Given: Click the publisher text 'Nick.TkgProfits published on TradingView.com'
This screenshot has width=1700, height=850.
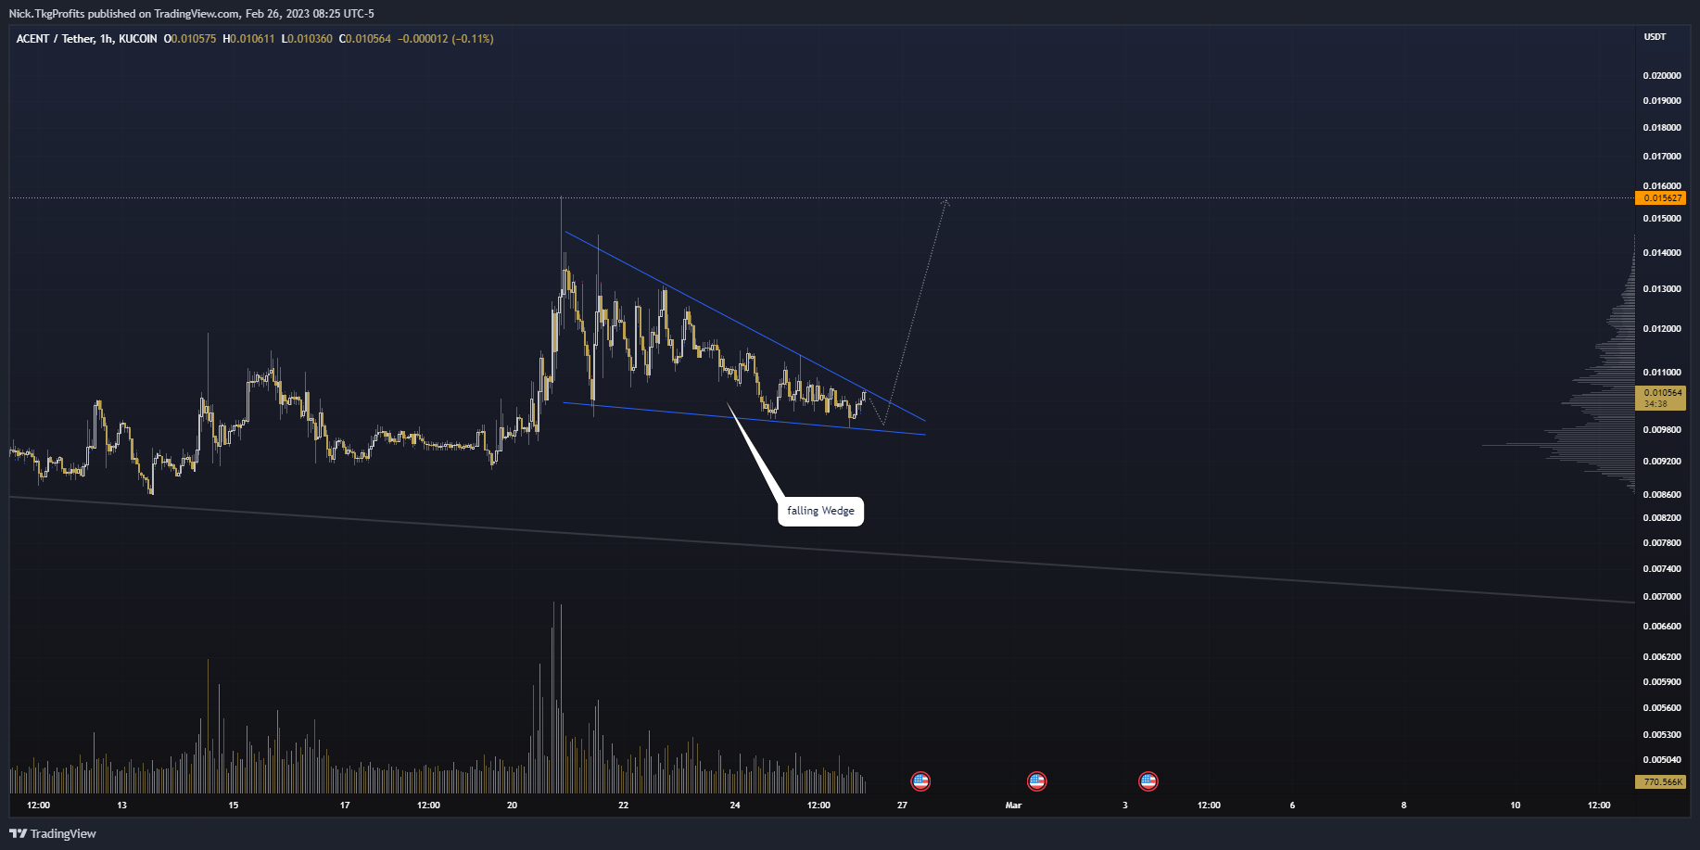Looking at the screenshot, I should [x=124, y=14].
